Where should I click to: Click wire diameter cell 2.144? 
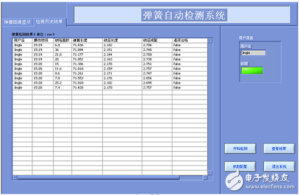[x=122, y=54]
